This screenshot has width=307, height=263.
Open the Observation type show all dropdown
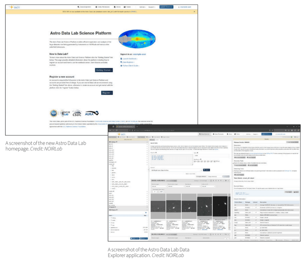(176, 186)
